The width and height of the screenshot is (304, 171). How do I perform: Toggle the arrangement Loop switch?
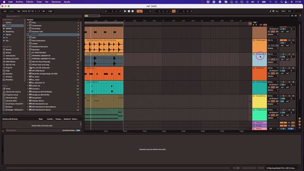pos(174,11)
